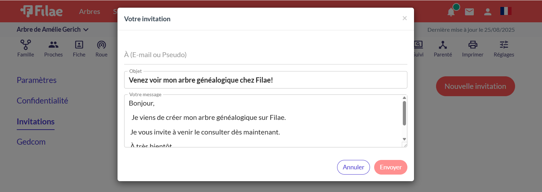Viewport: 542px width, 192px height.
Task: Click the Votre invitation title
Action: pyautogui.click(x=147, y=19)
